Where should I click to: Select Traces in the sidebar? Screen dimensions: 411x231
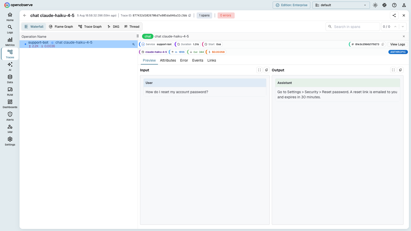point(10,54)
